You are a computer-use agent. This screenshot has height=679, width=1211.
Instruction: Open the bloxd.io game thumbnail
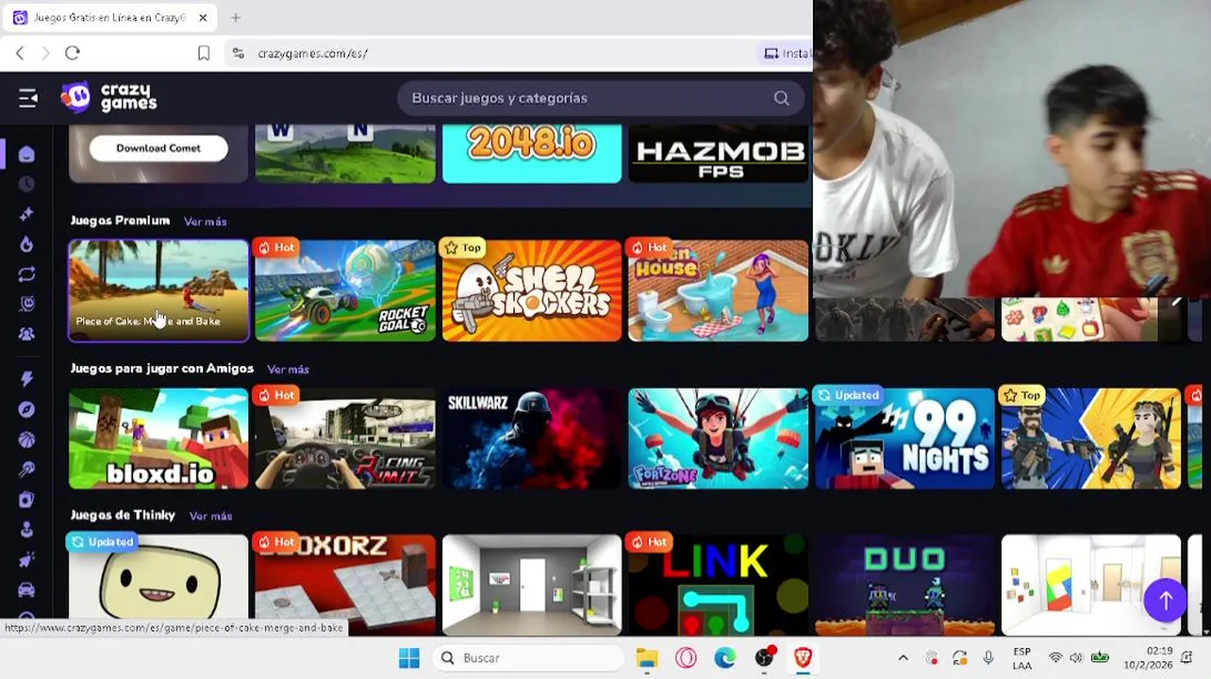[x=158, y=439]
